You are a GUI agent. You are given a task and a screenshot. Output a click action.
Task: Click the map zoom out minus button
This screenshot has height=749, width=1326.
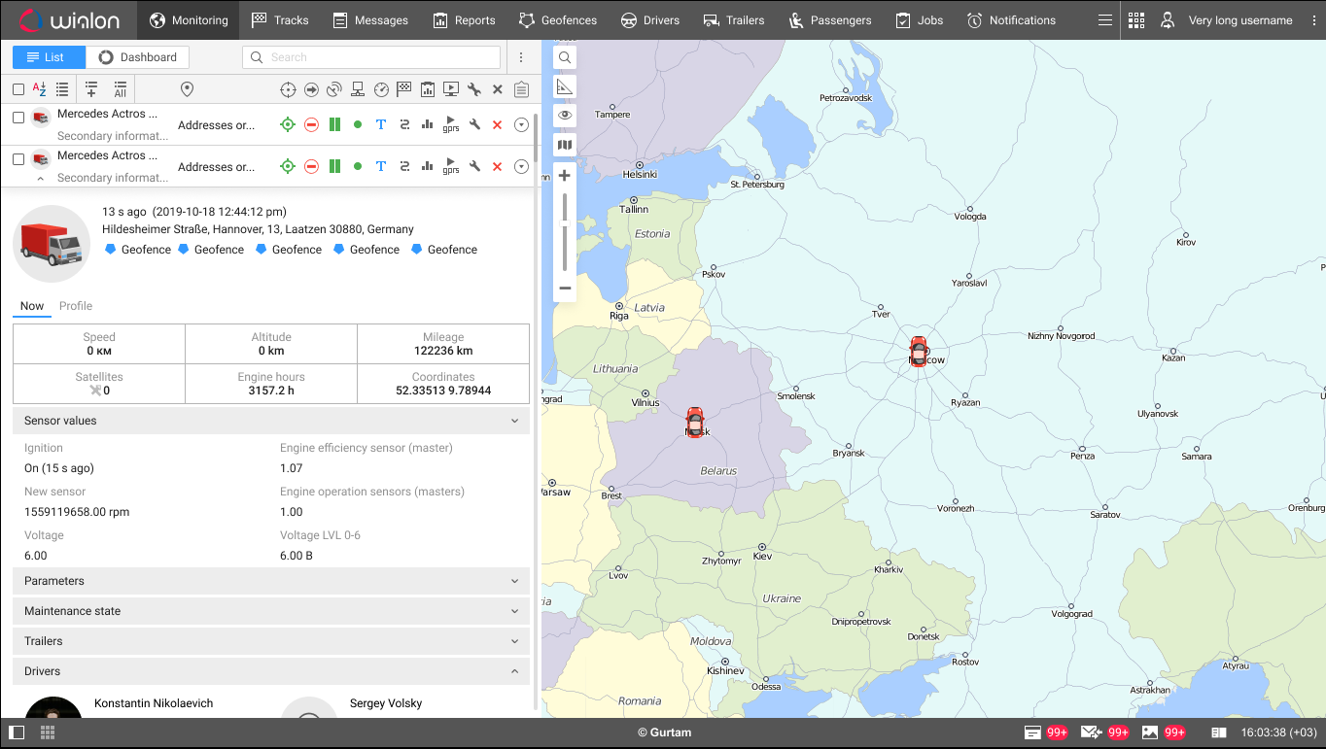(565, 288)
